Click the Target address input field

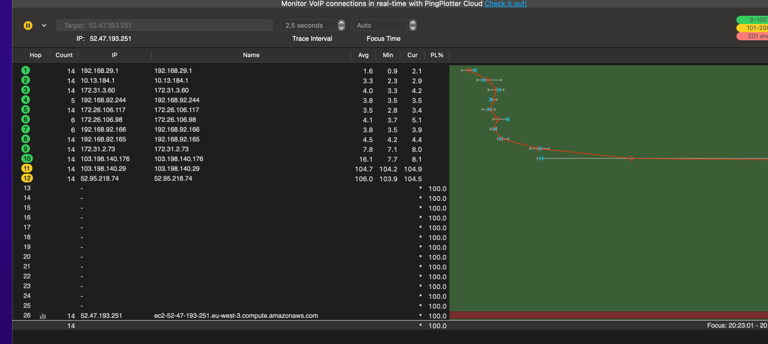coord(165,25)
